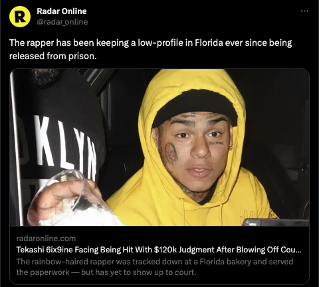
Task: Open the Tekashi 6ix9ine $120k Judgment headline
Action: pyautogui.click(x=159, y=250)
